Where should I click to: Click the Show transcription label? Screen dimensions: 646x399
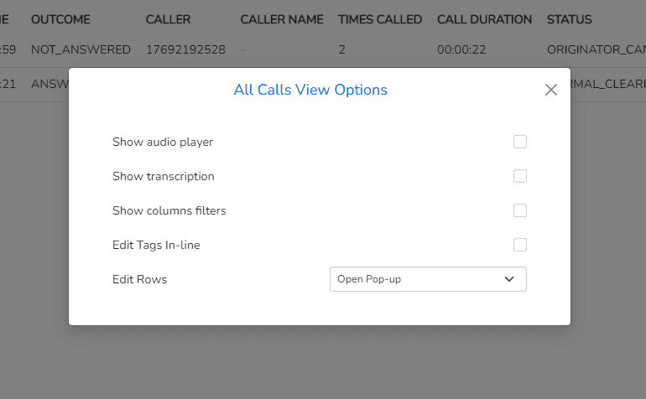tap(163, 176)
